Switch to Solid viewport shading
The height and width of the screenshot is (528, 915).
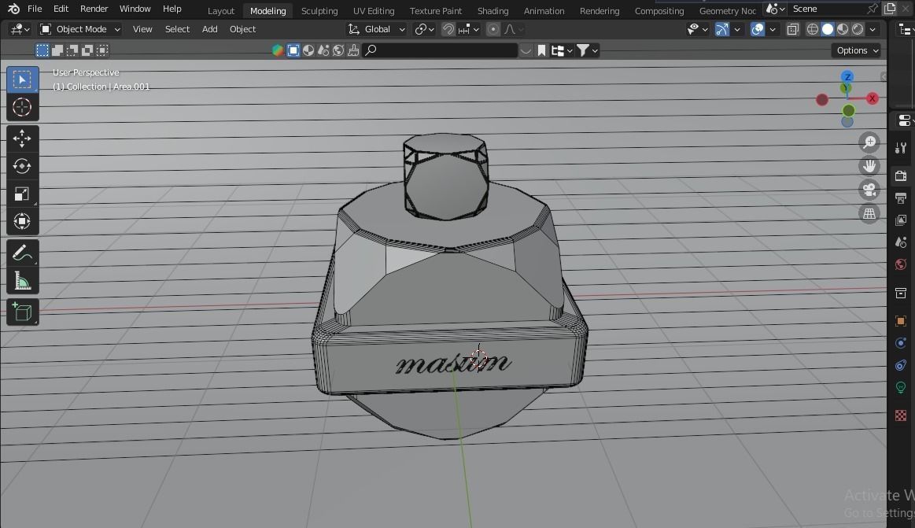pos(828,29)
